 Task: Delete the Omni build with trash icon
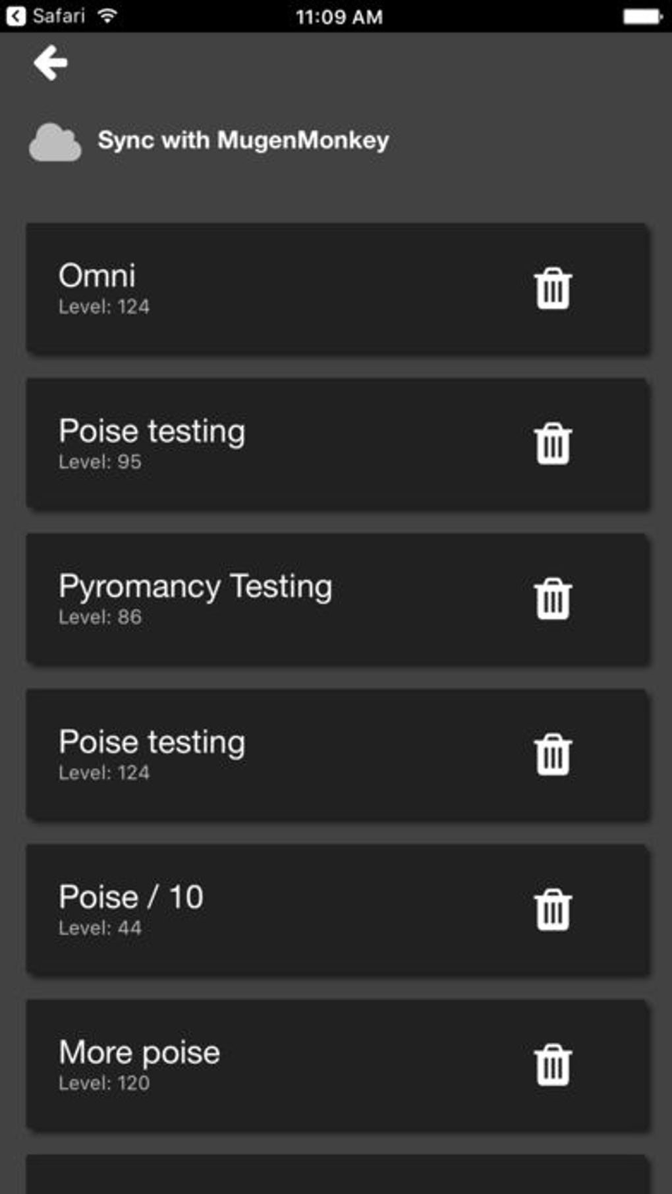coord(552,289)
